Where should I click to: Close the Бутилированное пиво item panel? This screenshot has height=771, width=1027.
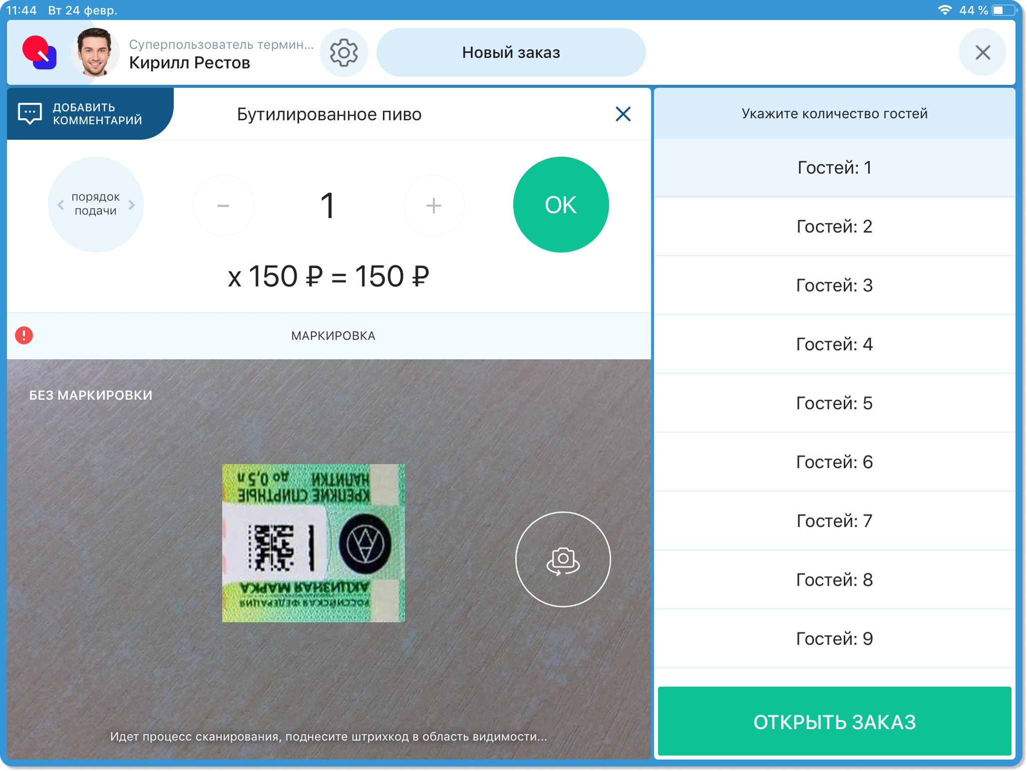(x=623, y=114)
